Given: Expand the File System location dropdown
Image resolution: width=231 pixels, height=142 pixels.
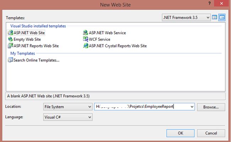Looking at the screenshot, I should tap(67, 106).
